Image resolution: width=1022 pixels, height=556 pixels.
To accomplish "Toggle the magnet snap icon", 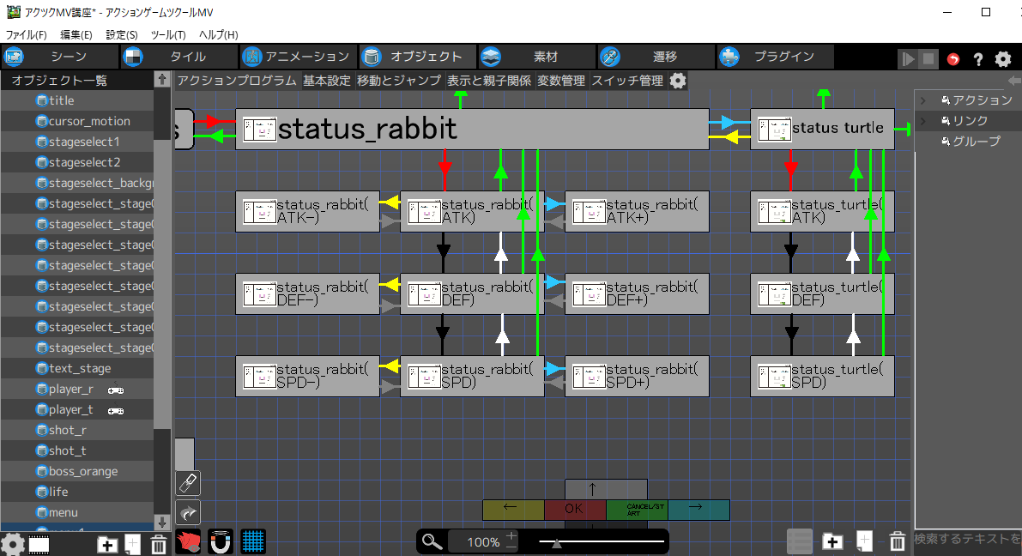I will pyautogui.click(x=221, y=542).
